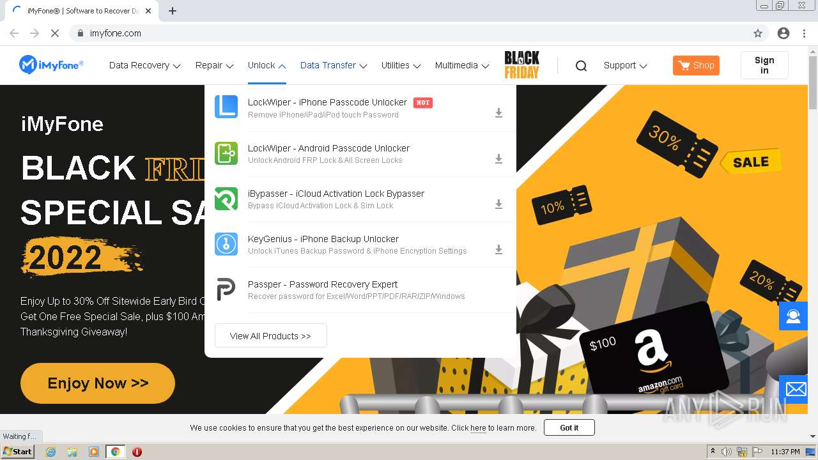818x460 pixels.
Task: Expand the Utilities menu
Action: [401, 65]
